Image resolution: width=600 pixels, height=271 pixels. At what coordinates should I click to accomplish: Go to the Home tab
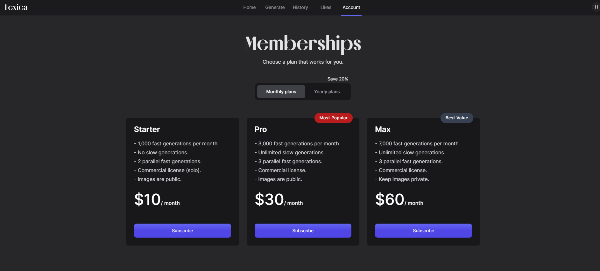tap(250, 7)
